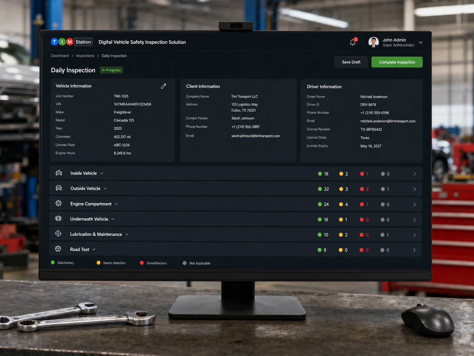474x356 pixels.
Task: Click John Admin's profile avatar
Action: tap(374, 42)
